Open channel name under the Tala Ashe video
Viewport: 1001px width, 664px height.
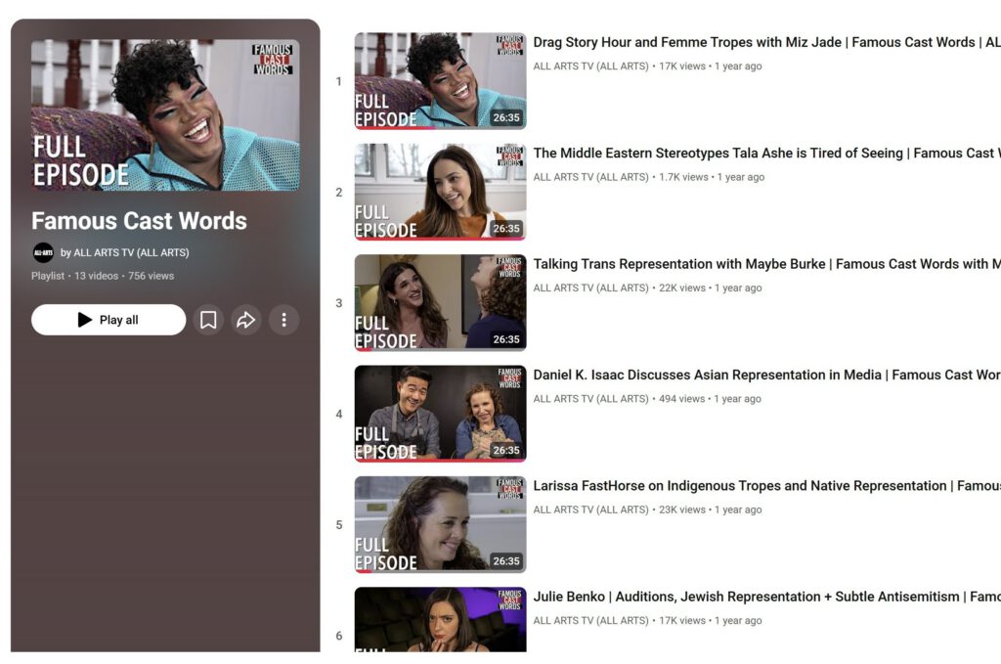590,177
